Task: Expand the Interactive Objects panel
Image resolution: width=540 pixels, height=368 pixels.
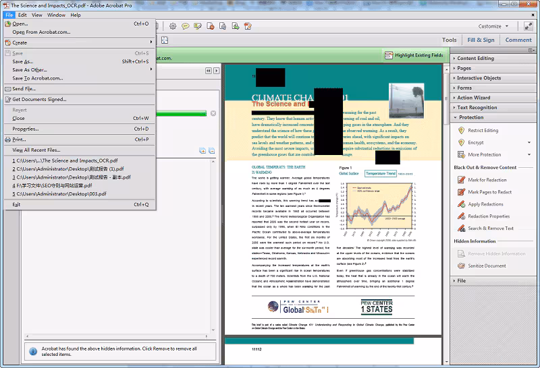Action: (x=493, y=78)
